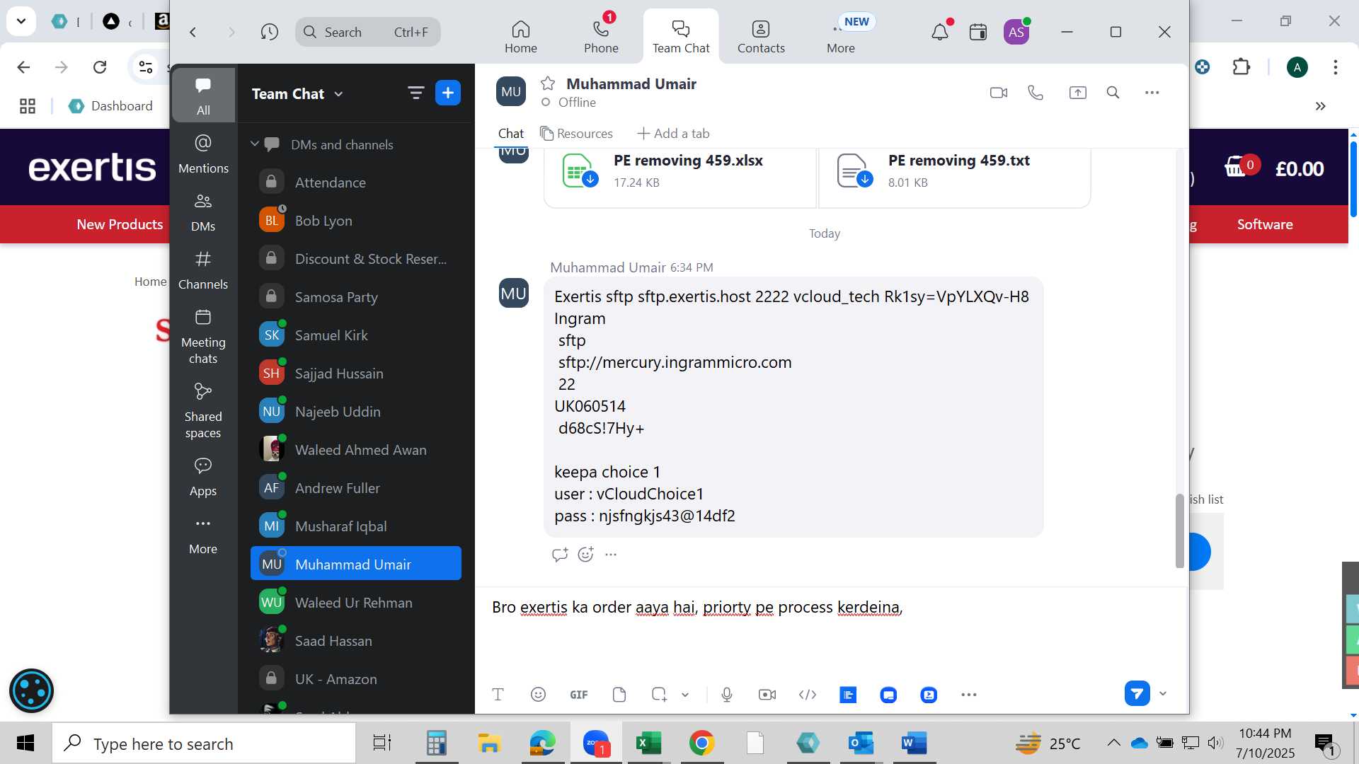Insert a code snippet
Image resolution: width=1359 pixels, height=764 pixels.
[808, 695]
